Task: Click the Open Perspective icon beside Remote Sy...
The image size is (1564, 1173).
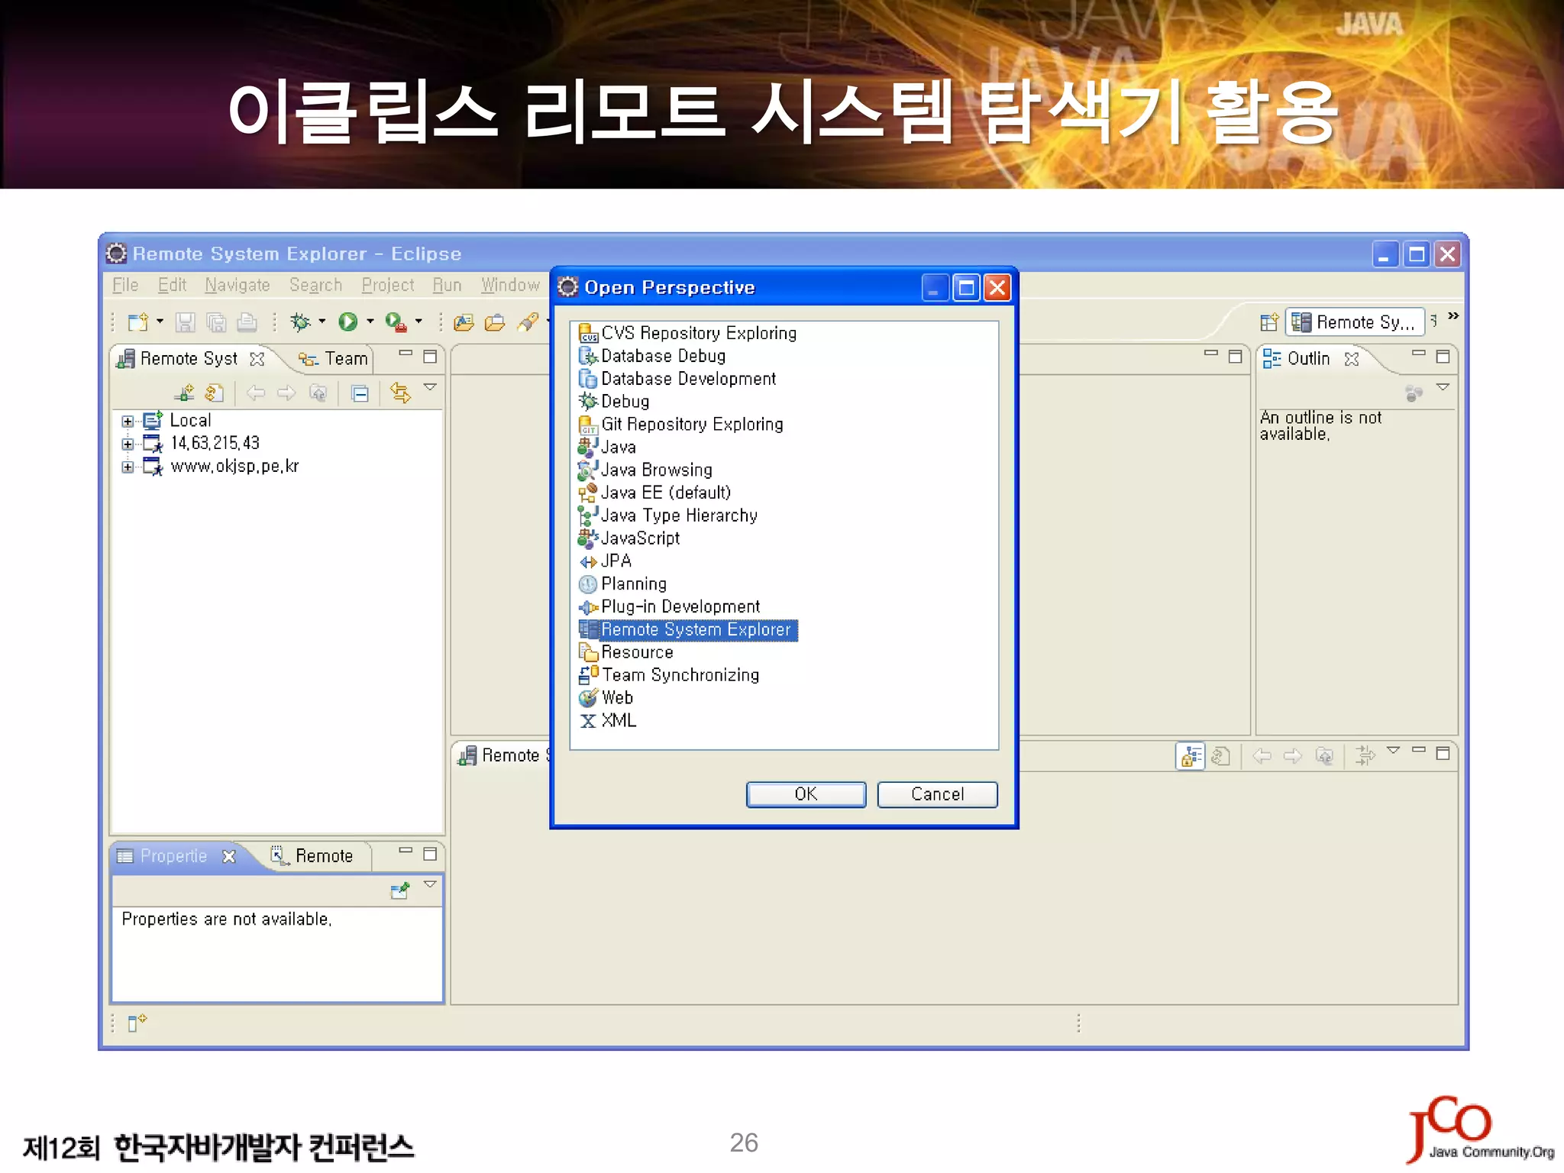Action: coord(1268,322)
